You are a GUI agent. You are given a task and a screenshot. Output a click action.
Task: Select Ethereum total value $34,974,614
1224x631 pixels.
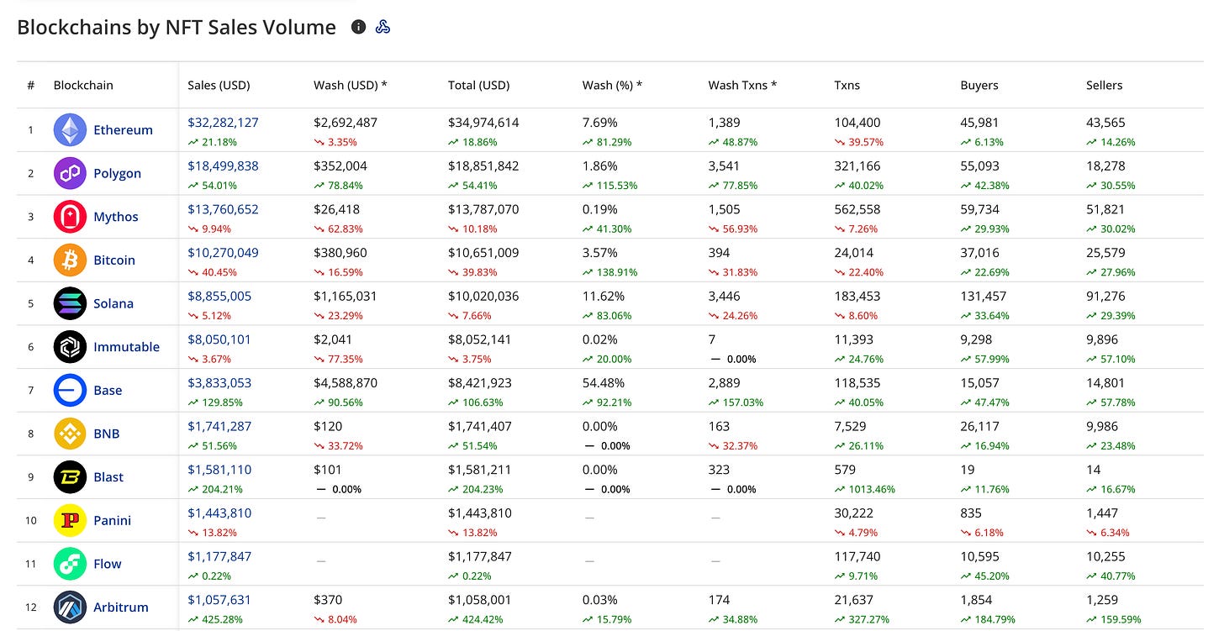483,123
